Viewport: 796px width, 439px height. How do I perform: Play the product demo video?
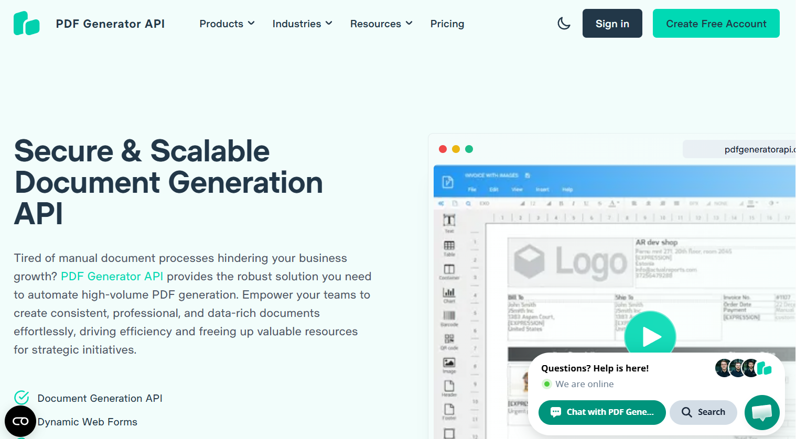(650, 335)
